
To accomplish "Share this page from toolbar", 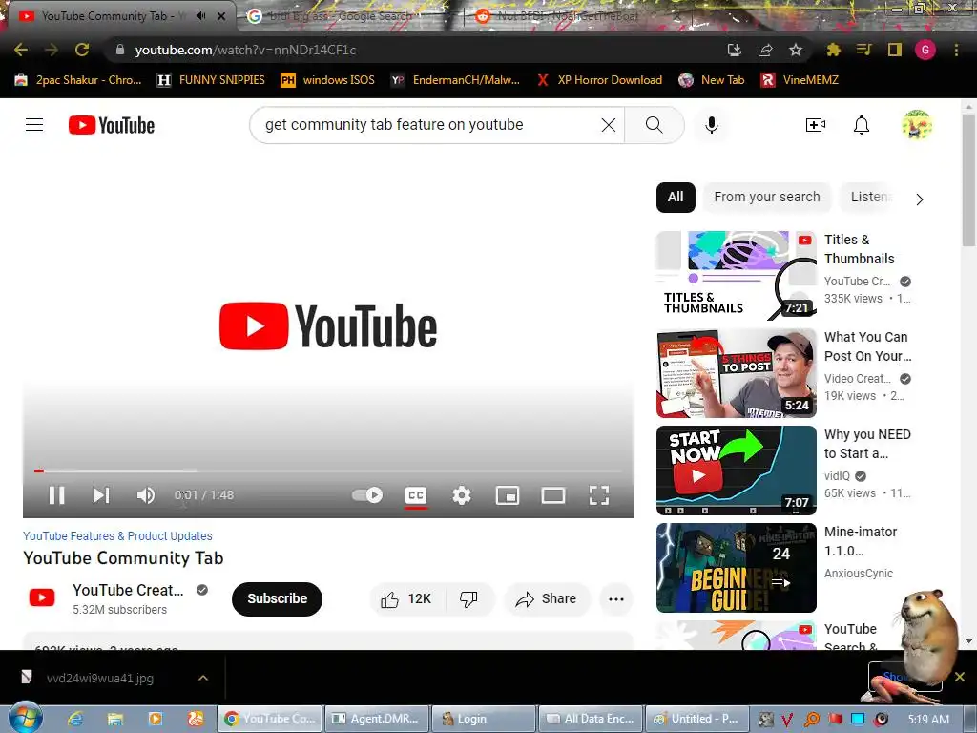I will click(x=765, y=50).
